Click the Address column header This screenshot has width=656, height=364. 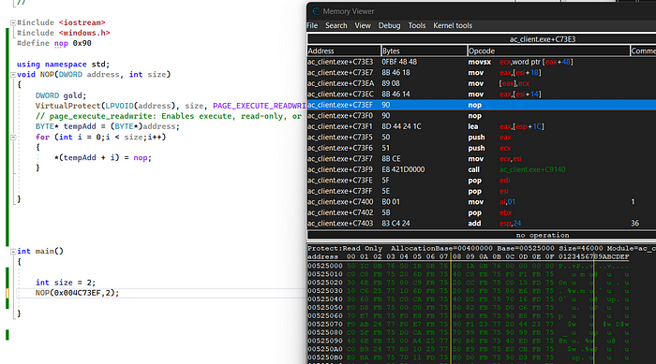tap(344, 51)
